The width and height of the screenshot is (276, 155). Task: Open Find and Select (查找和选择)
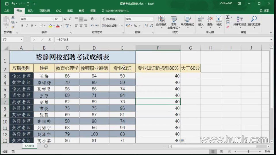click(254, 21)
